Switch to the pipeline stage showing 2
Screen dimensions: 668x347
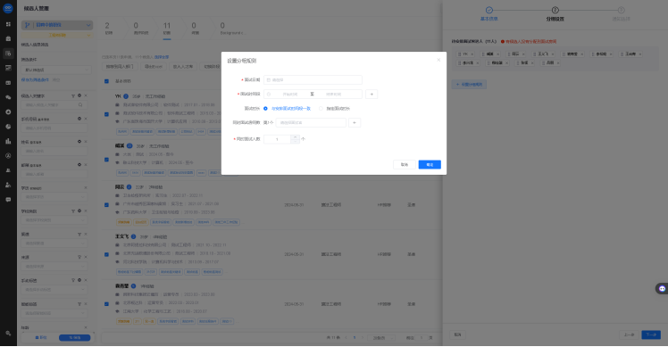coord(108,29)
